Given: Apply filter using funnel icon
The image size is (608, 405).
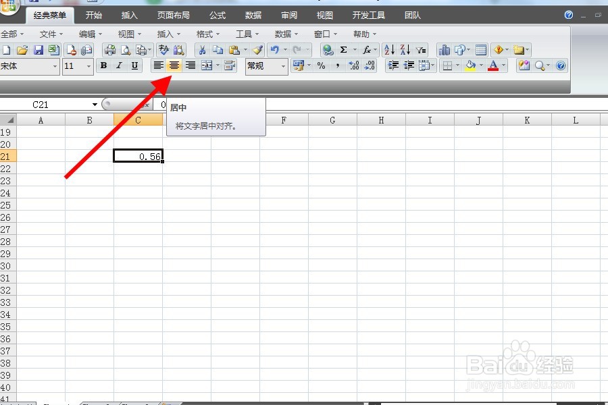Looking at the screenshot, I should pyautogui.click(x=421, y=50).
